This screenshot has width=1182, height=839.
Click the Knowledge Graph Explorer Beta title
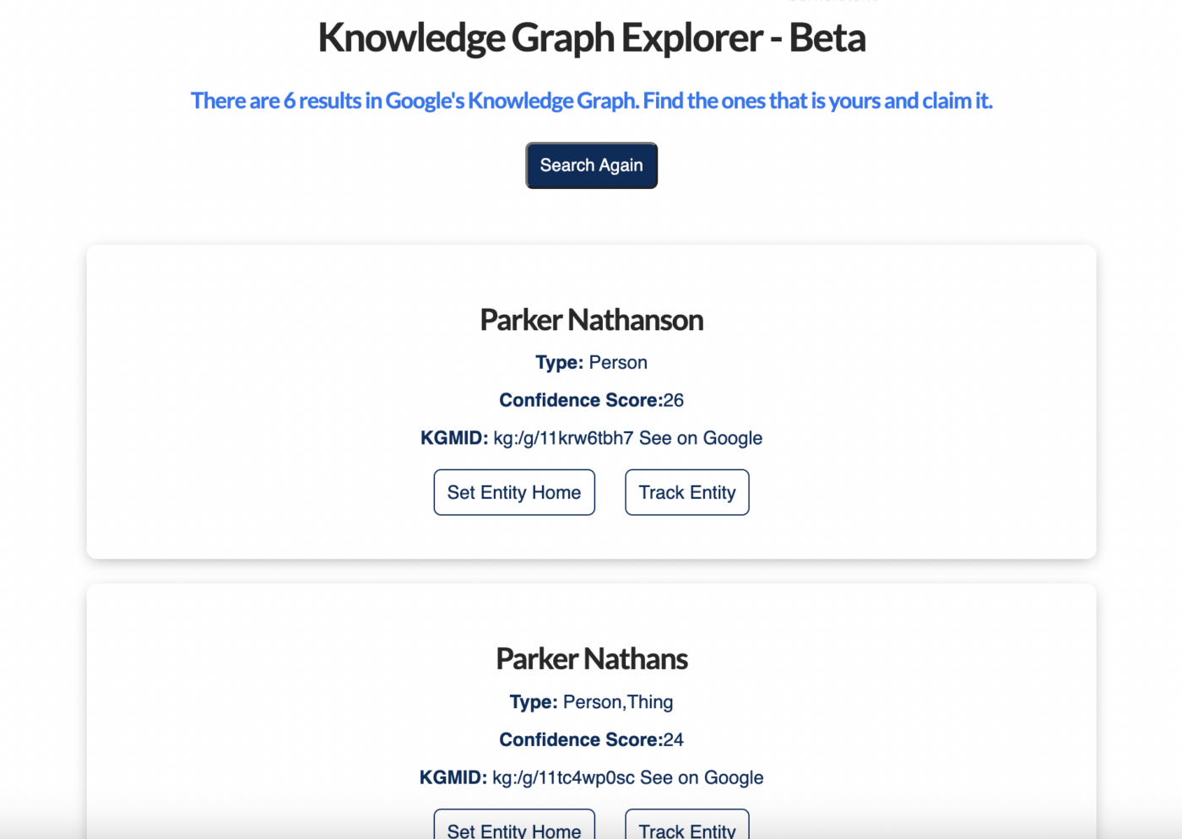[591, 38]
